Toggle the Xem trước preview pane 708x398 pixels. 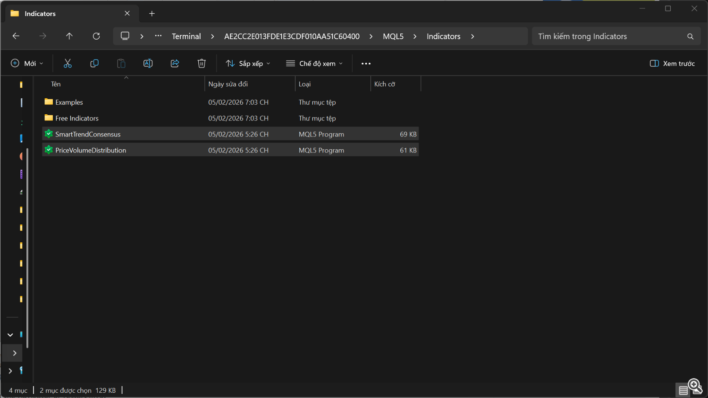click(672, 63)
